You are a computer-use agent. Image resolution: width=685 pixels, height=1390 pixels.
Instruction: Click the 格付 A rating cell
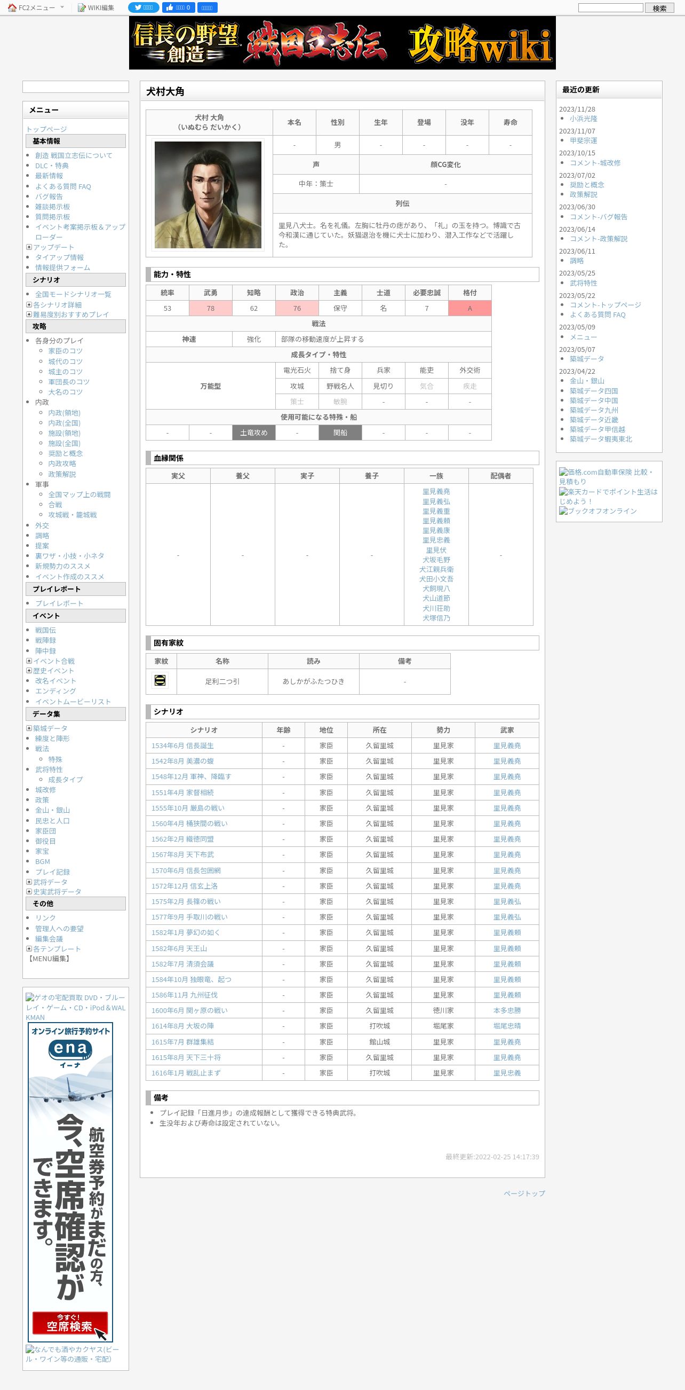click(x=469, y=309)
